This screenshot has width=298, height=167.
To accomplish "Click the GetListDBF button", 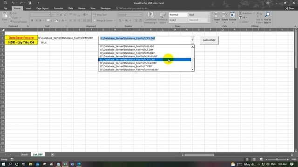I will tap(209, 40).
